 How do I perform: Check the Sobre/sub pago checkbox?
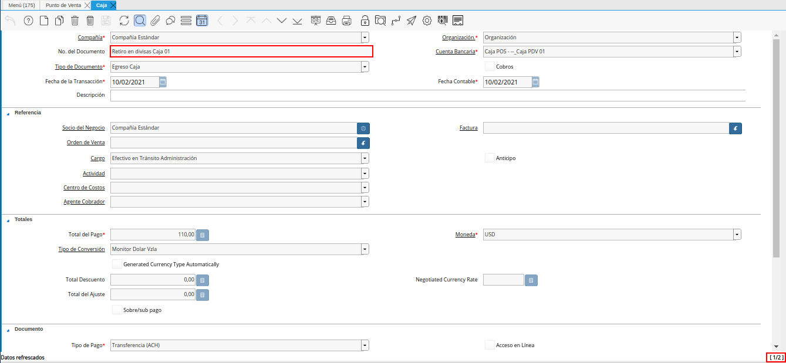point(117,310)
